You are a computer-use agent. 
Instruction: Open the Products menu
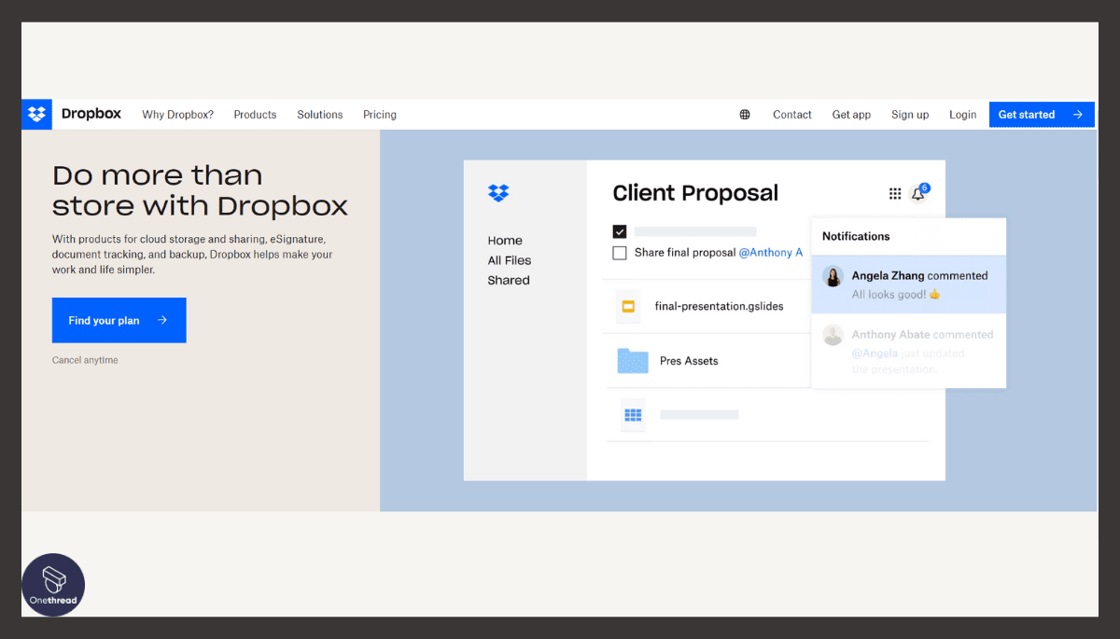coord(254,114)
